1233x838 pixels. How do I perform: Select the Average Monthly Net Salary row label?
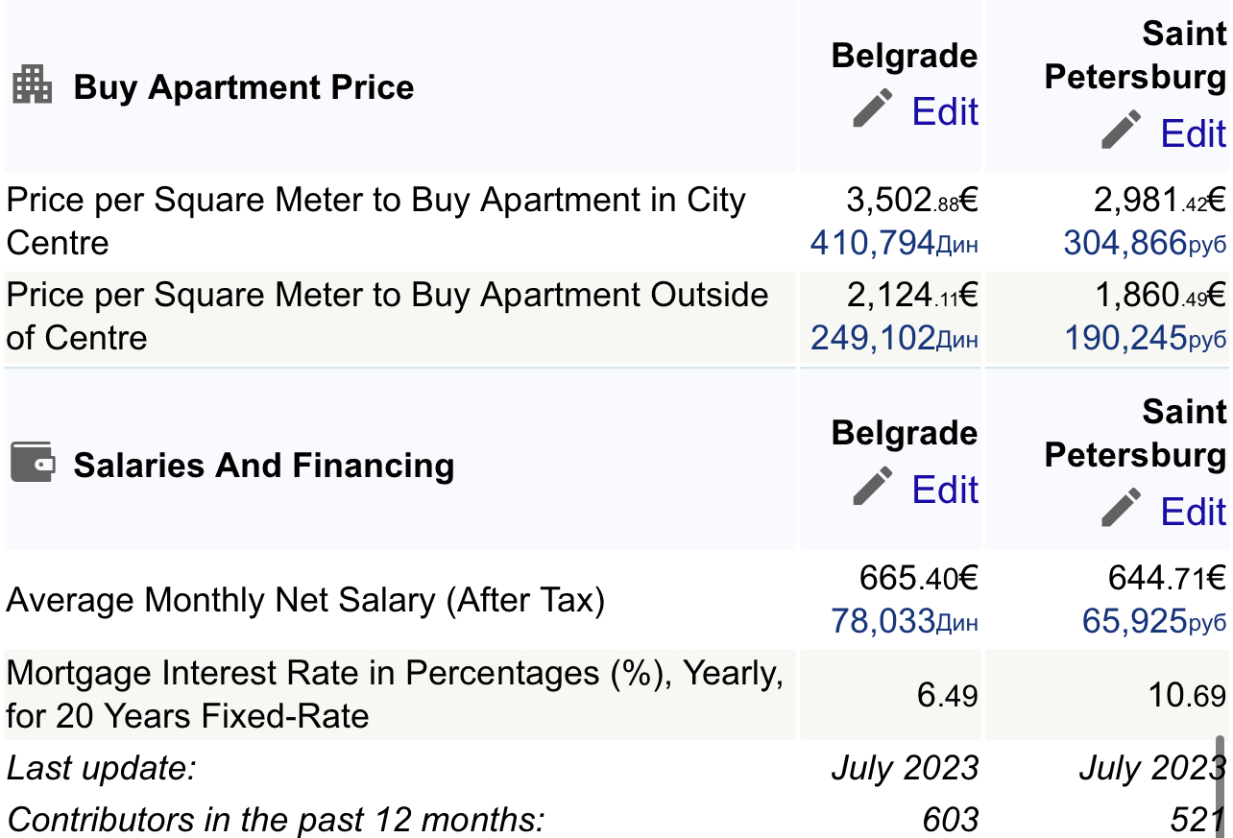tap(305, 601)
